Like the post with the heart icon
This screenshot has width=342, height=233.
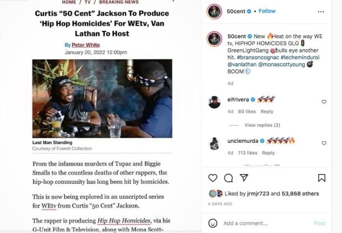click(213, 178)
